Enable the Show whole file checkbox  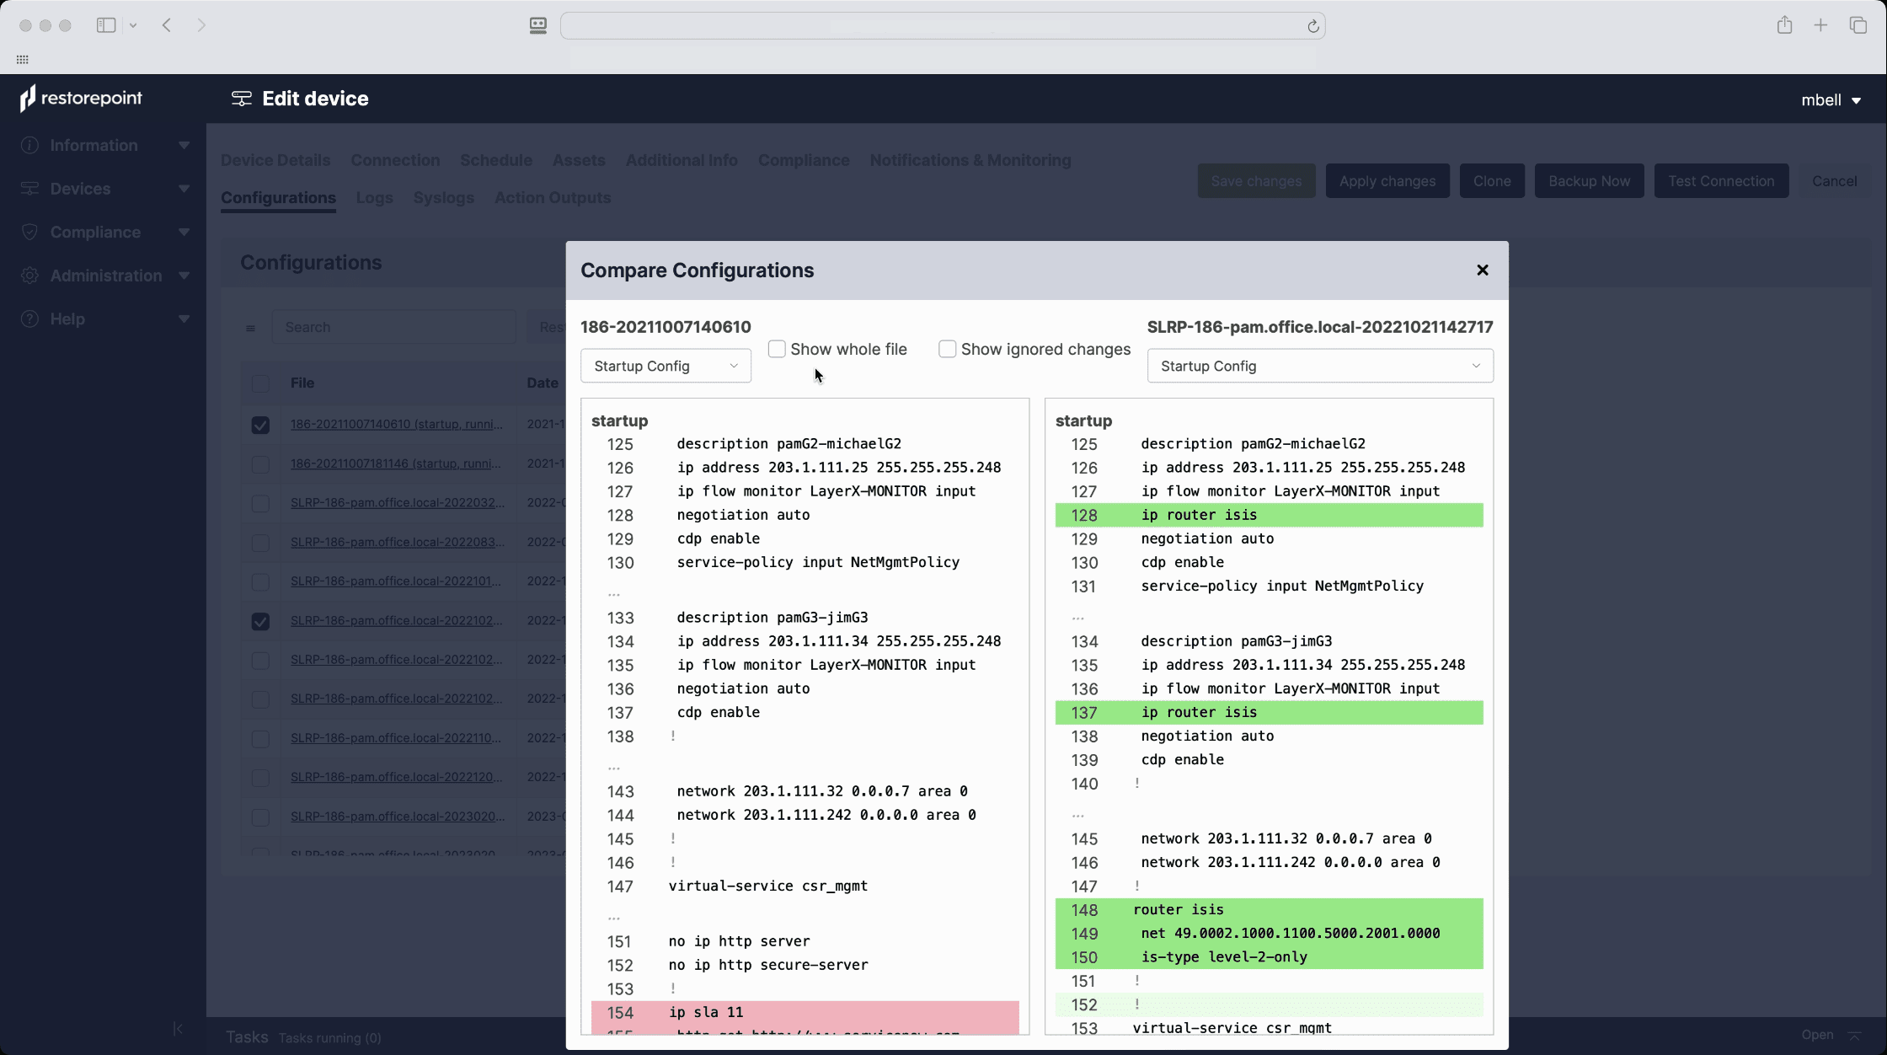coord(777,349)
